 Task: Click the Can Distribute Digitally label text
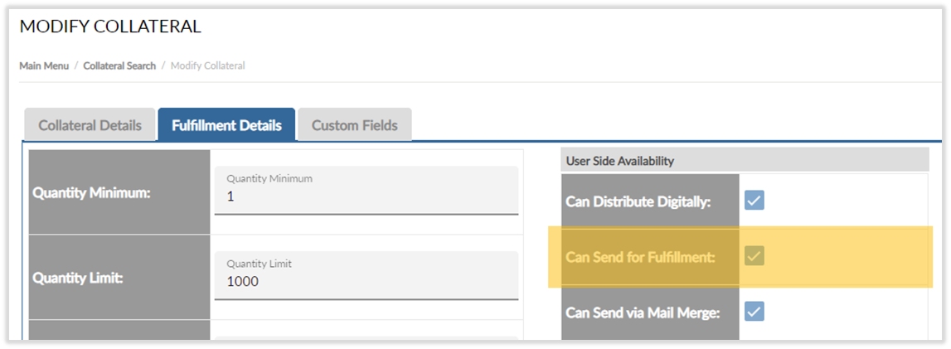(x=638, y=201)
